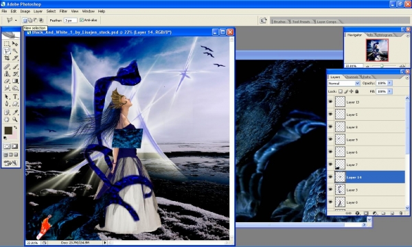Open the Tool Presets tab

click(301, 21)
